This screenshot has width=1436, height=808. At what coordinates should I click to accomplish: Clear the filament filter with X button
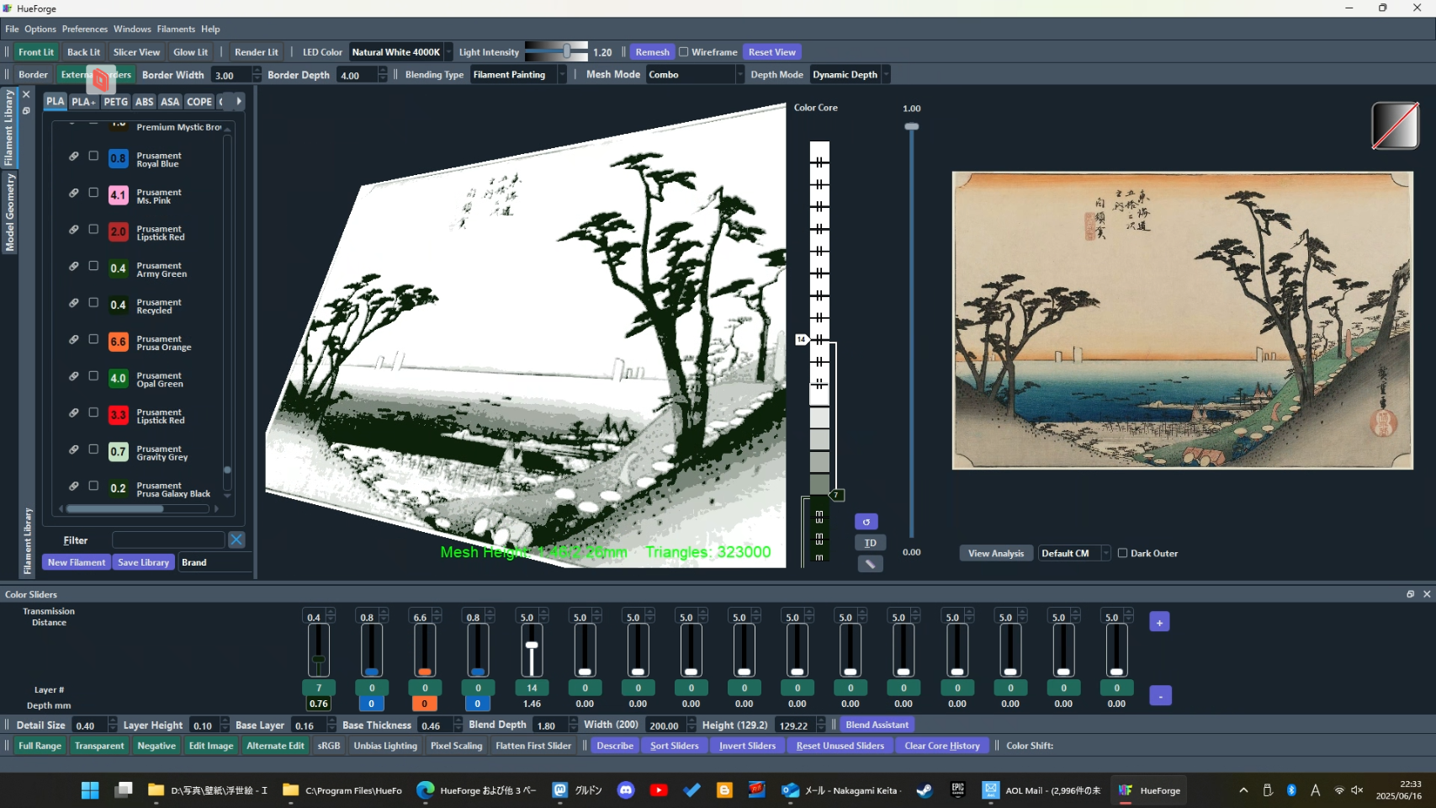[x=236, y=540]
